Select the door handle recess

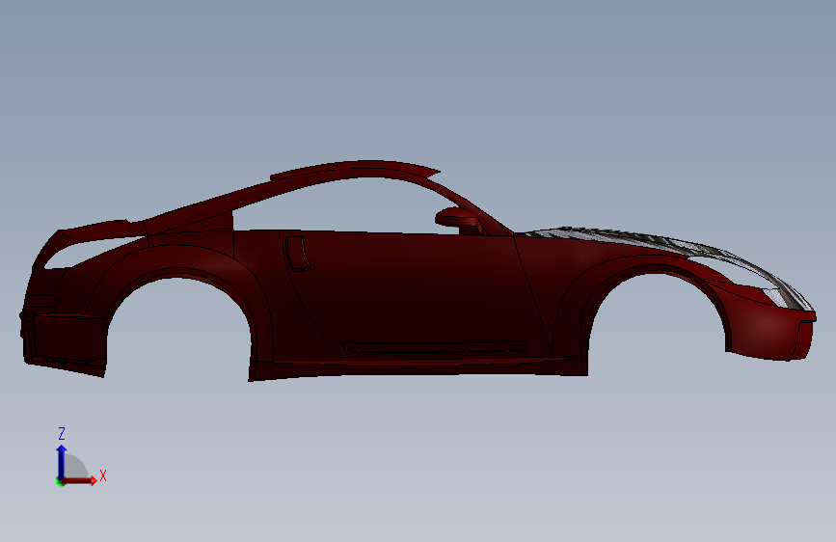point(298,253)
